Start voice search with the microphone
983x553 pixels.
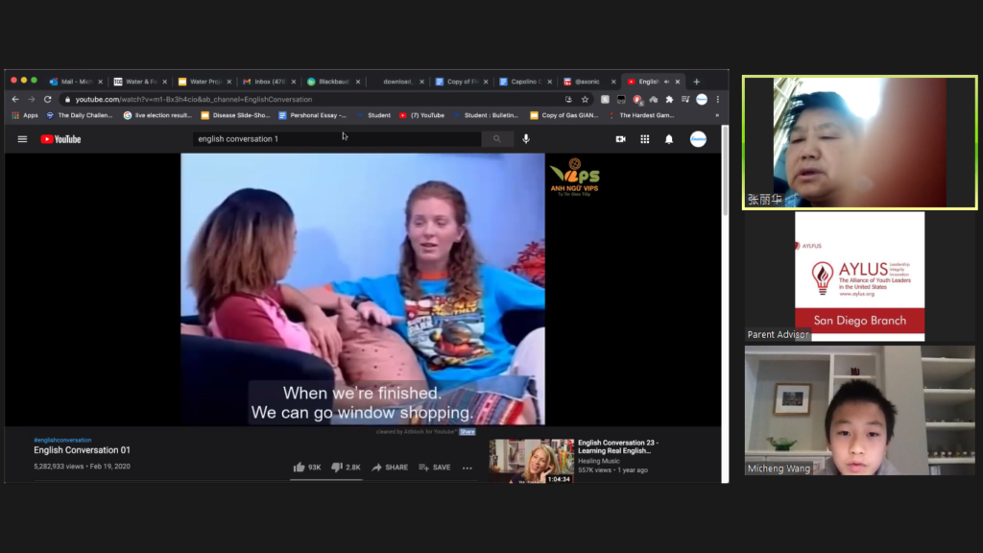click(526, 139)
